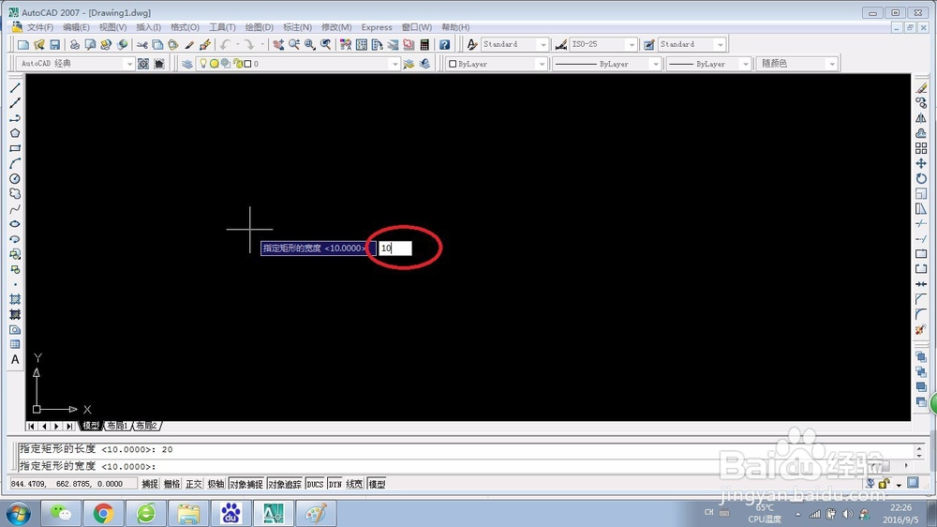The width and height of the screenshot is (937, 527).
Task: Click the Cut scissors icon
Action: (142, 44)
